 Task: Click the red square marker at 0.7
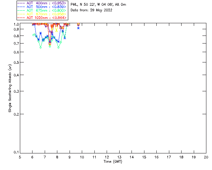(50, 43)
